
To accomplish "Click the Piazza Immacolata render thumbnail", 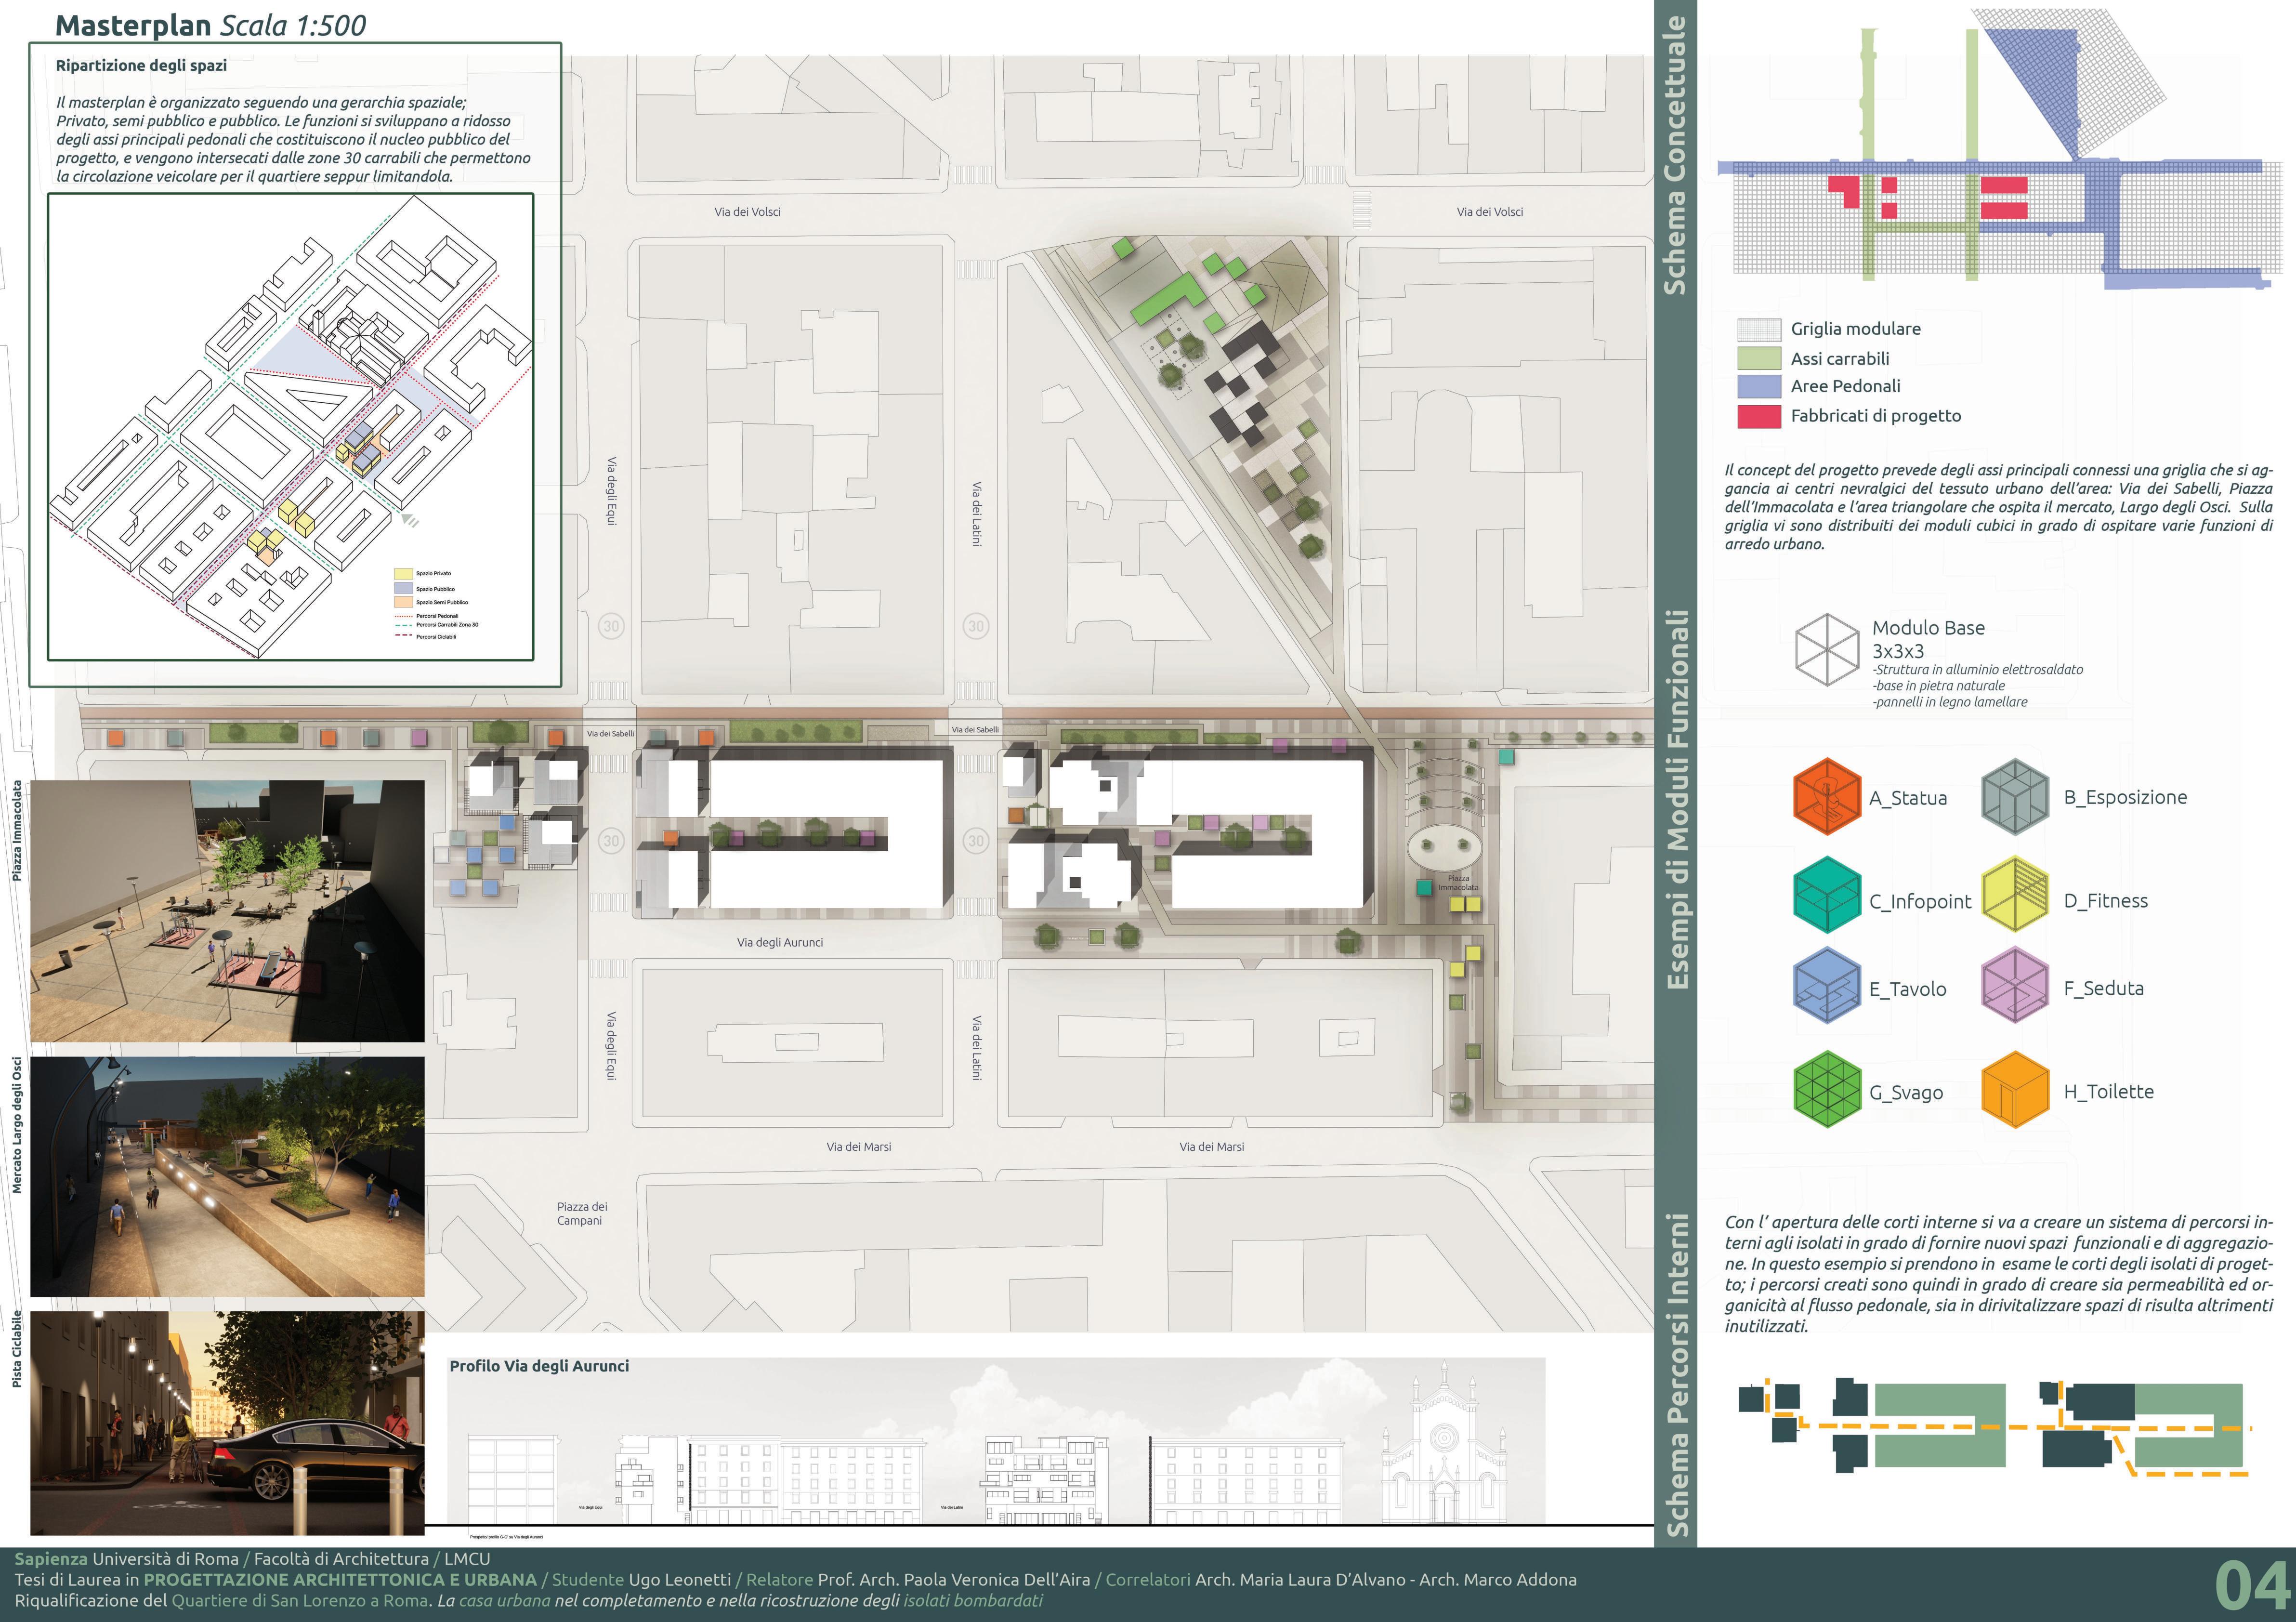I will [x=227, y=911].
